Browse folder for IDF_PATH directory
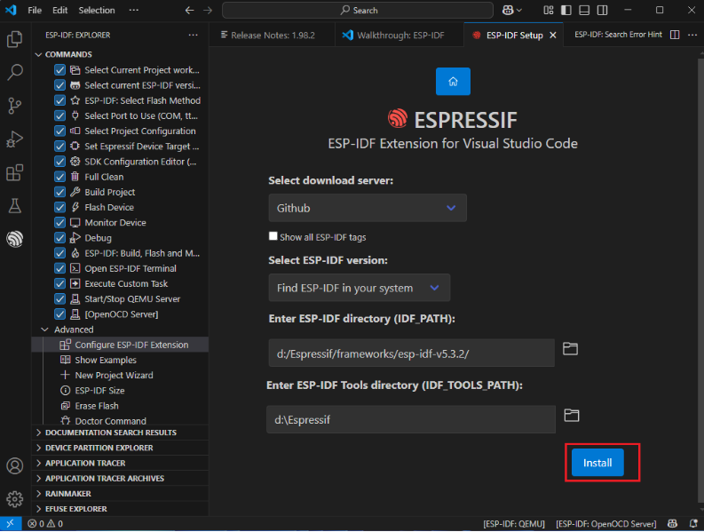The height and width of the screenshot is (532, 704). [x=570, y=349]
